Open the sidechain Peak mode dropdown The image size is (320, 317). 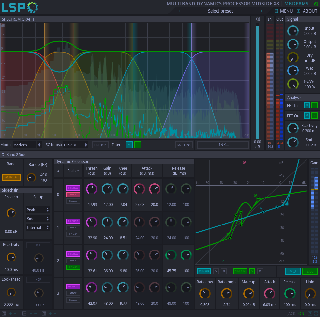(x=38, y=210)
